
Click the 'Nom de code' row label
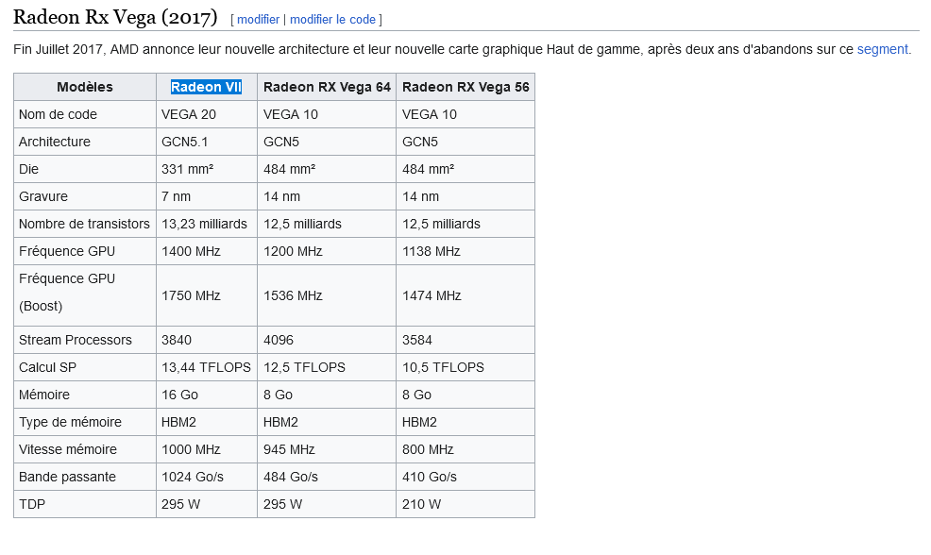pyautogui.click(x=58, y=114)
